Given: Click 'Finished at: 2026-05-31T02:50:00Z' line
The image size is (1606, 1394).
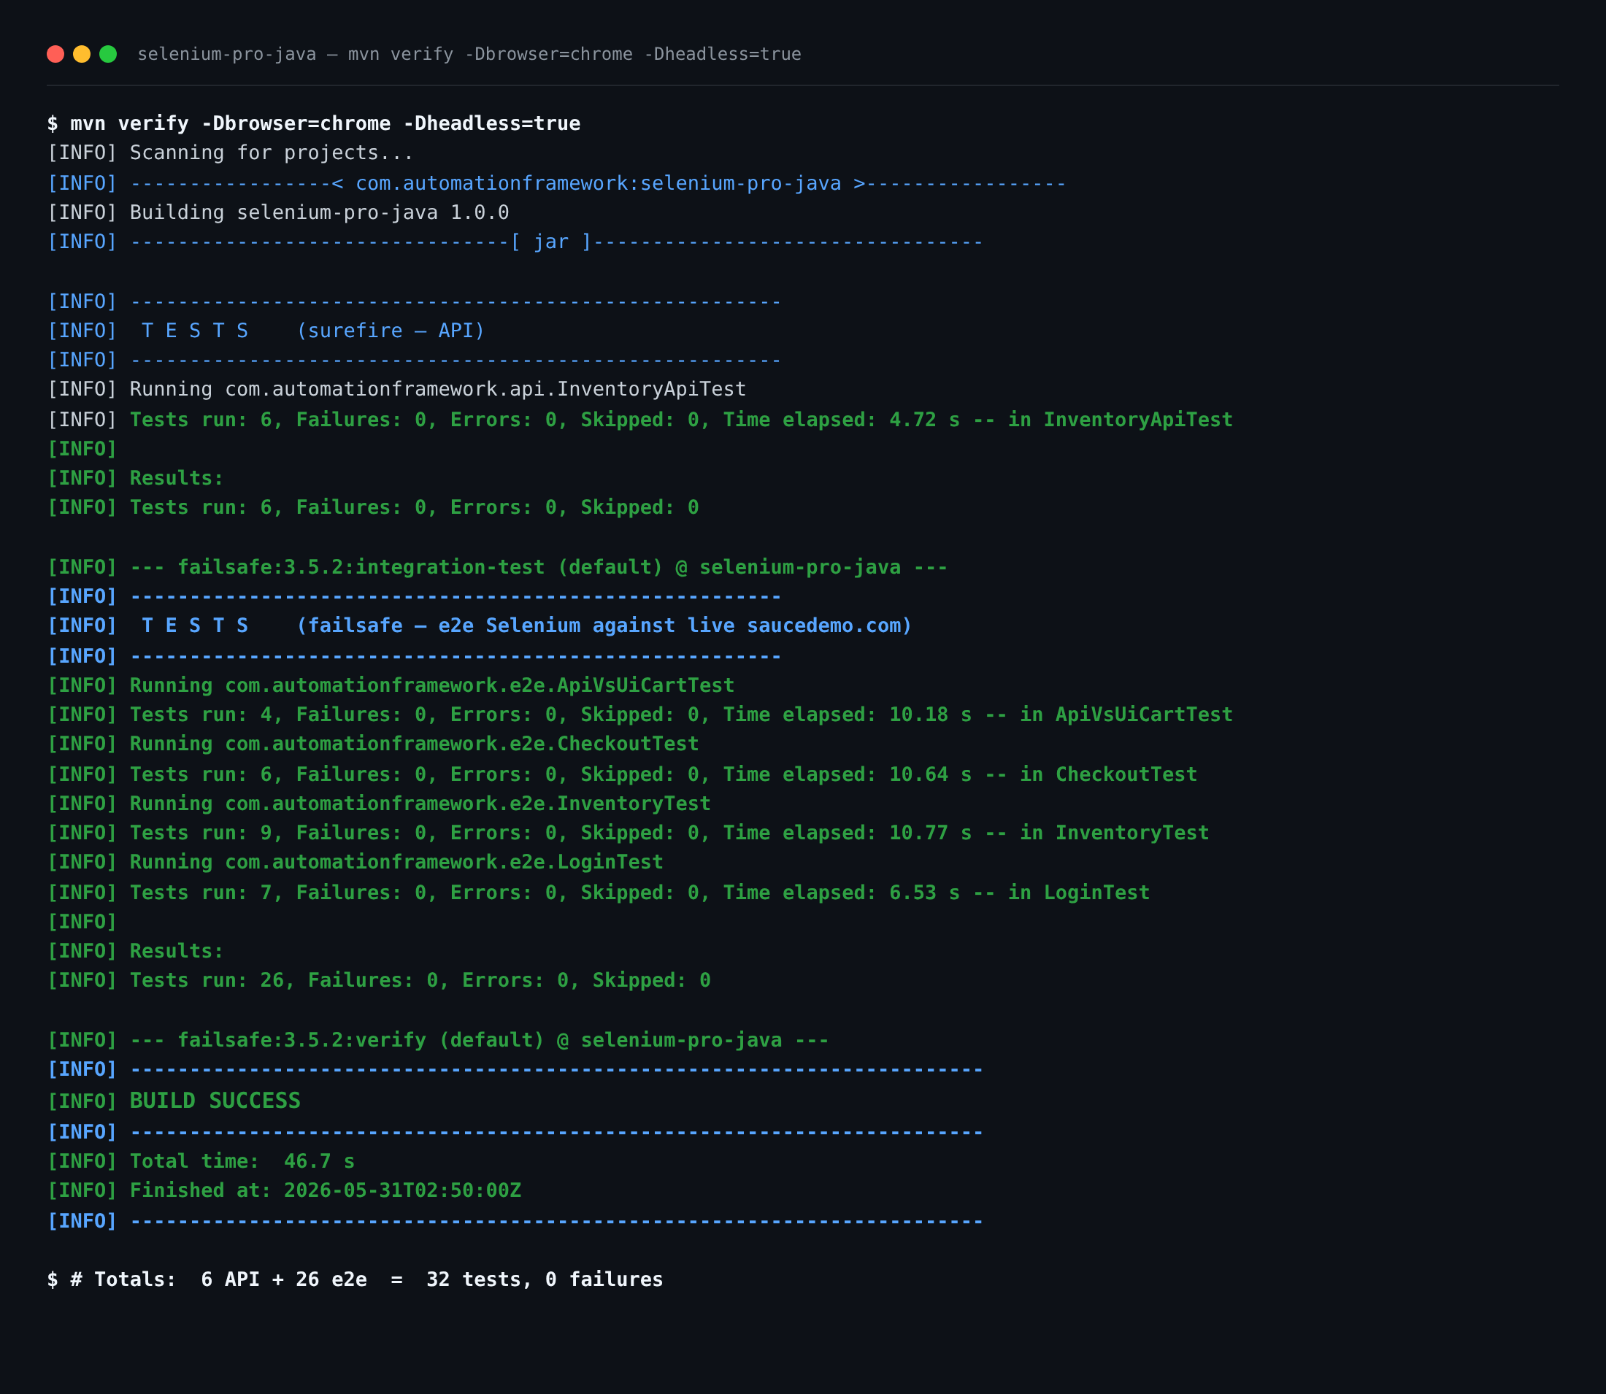Looking at the screenshot, I should point(284,1191).
